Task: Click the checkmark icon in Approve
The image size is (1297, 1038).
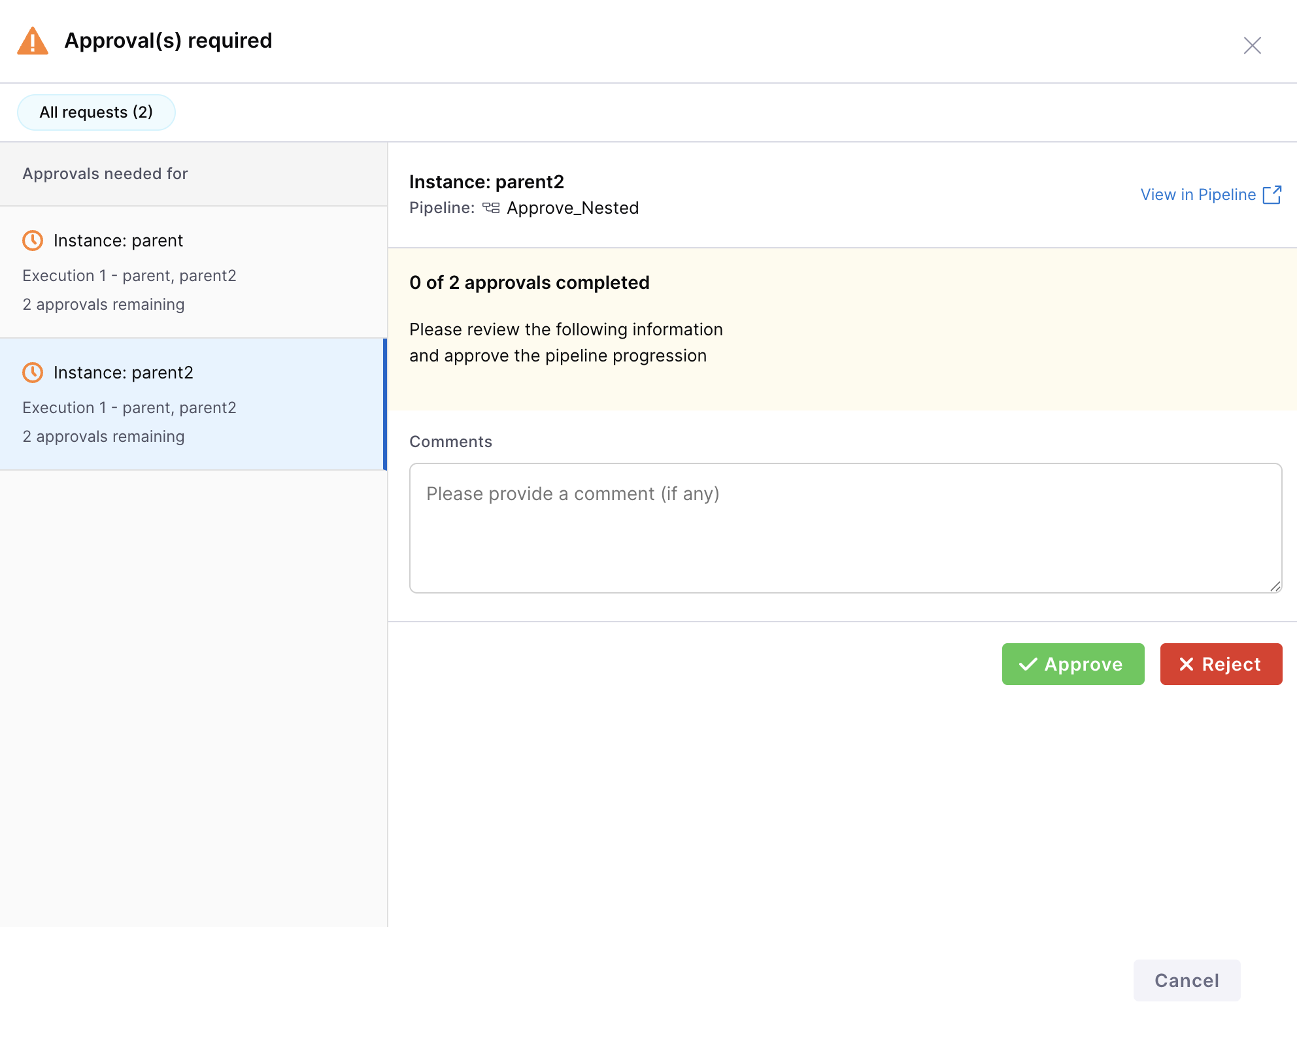Action: [x=1028, y=664]
